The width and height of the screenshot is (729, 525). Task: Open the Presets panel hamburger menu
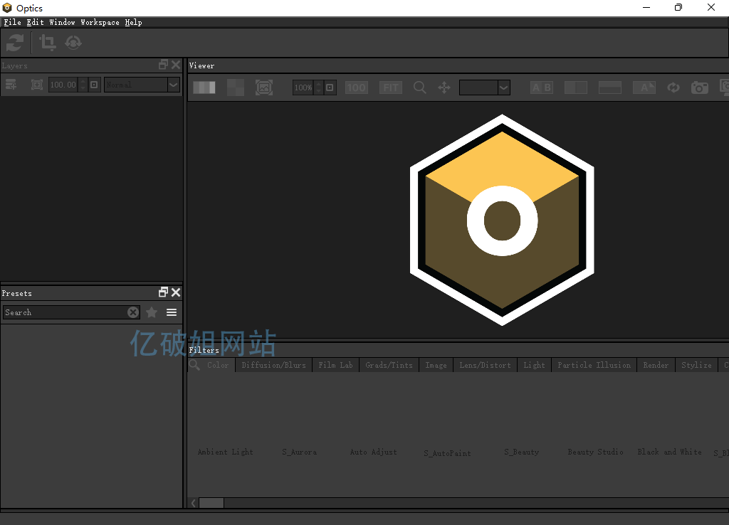pyautogui.click(x=172, y=312)
